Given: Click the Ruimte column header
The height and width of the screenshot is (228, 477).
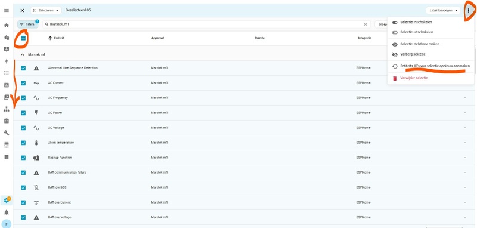Looking at the screenshot, I should pos(259,38).
